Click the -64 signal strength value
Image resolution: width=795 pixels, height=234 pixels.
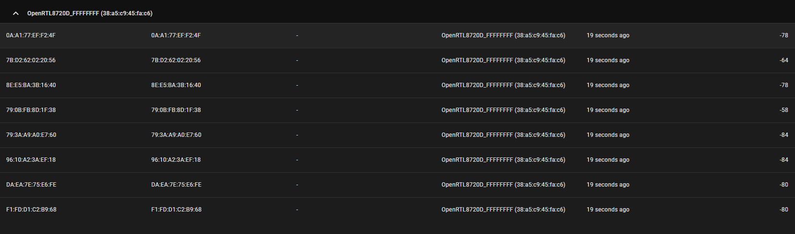[x=783, y=60]
